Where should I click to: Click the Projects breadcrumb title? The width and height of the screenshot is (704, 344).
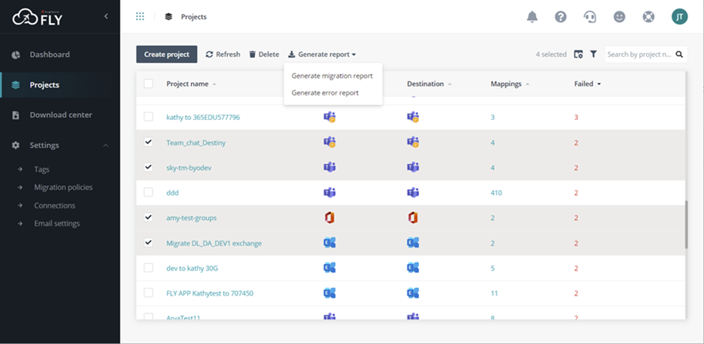194,17
